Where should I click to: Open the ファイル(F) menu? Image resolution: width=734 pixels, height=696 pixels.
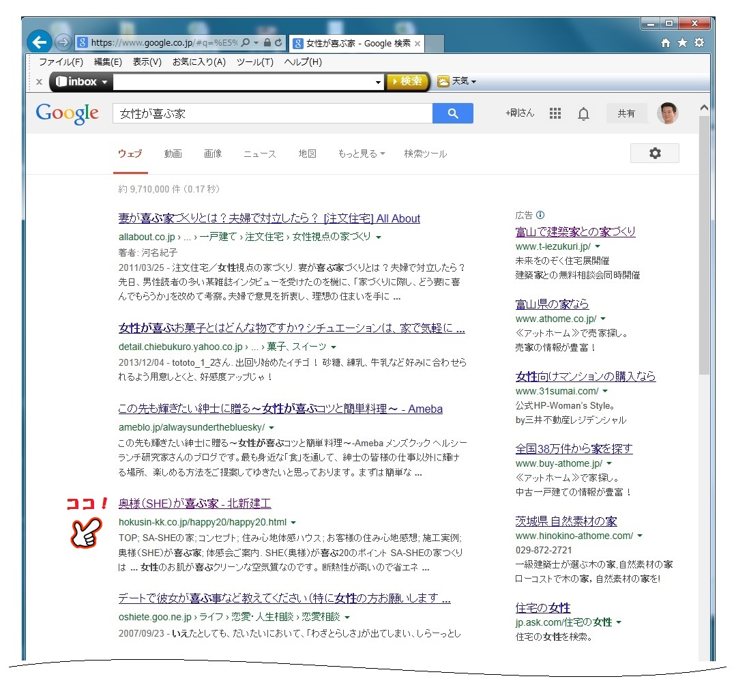pyautogui.click(x=61, y=62)
